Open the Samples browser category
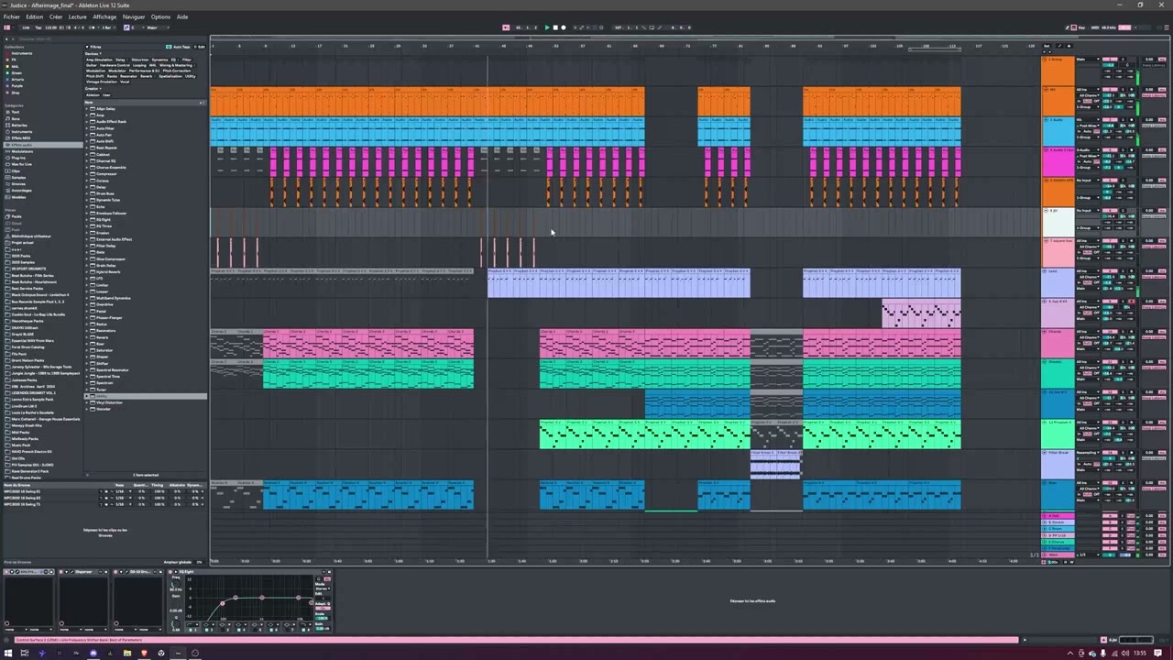Viewport: 1173px width, 660px height. pos(18,178)
